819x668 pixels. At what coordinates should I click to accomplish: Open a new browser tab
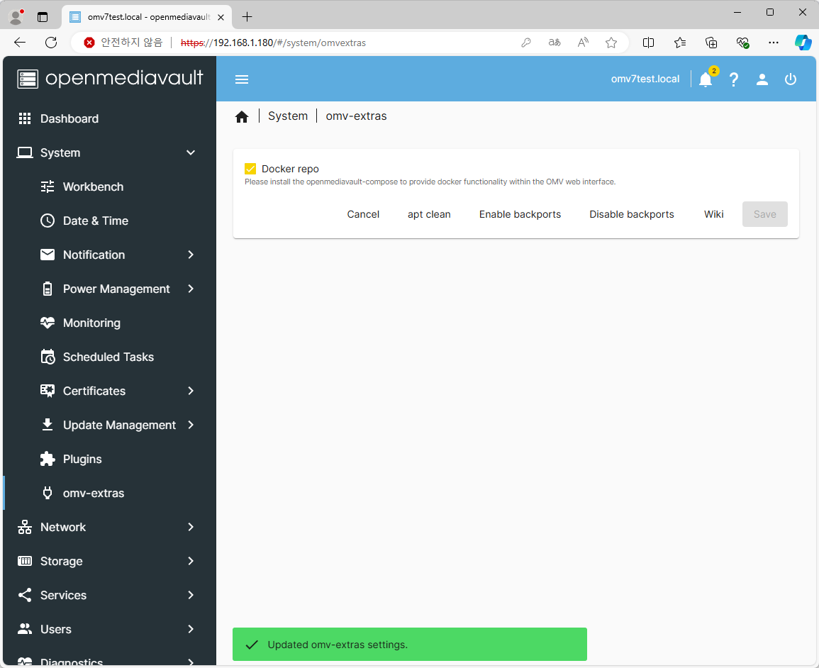(x=247, y=17)
